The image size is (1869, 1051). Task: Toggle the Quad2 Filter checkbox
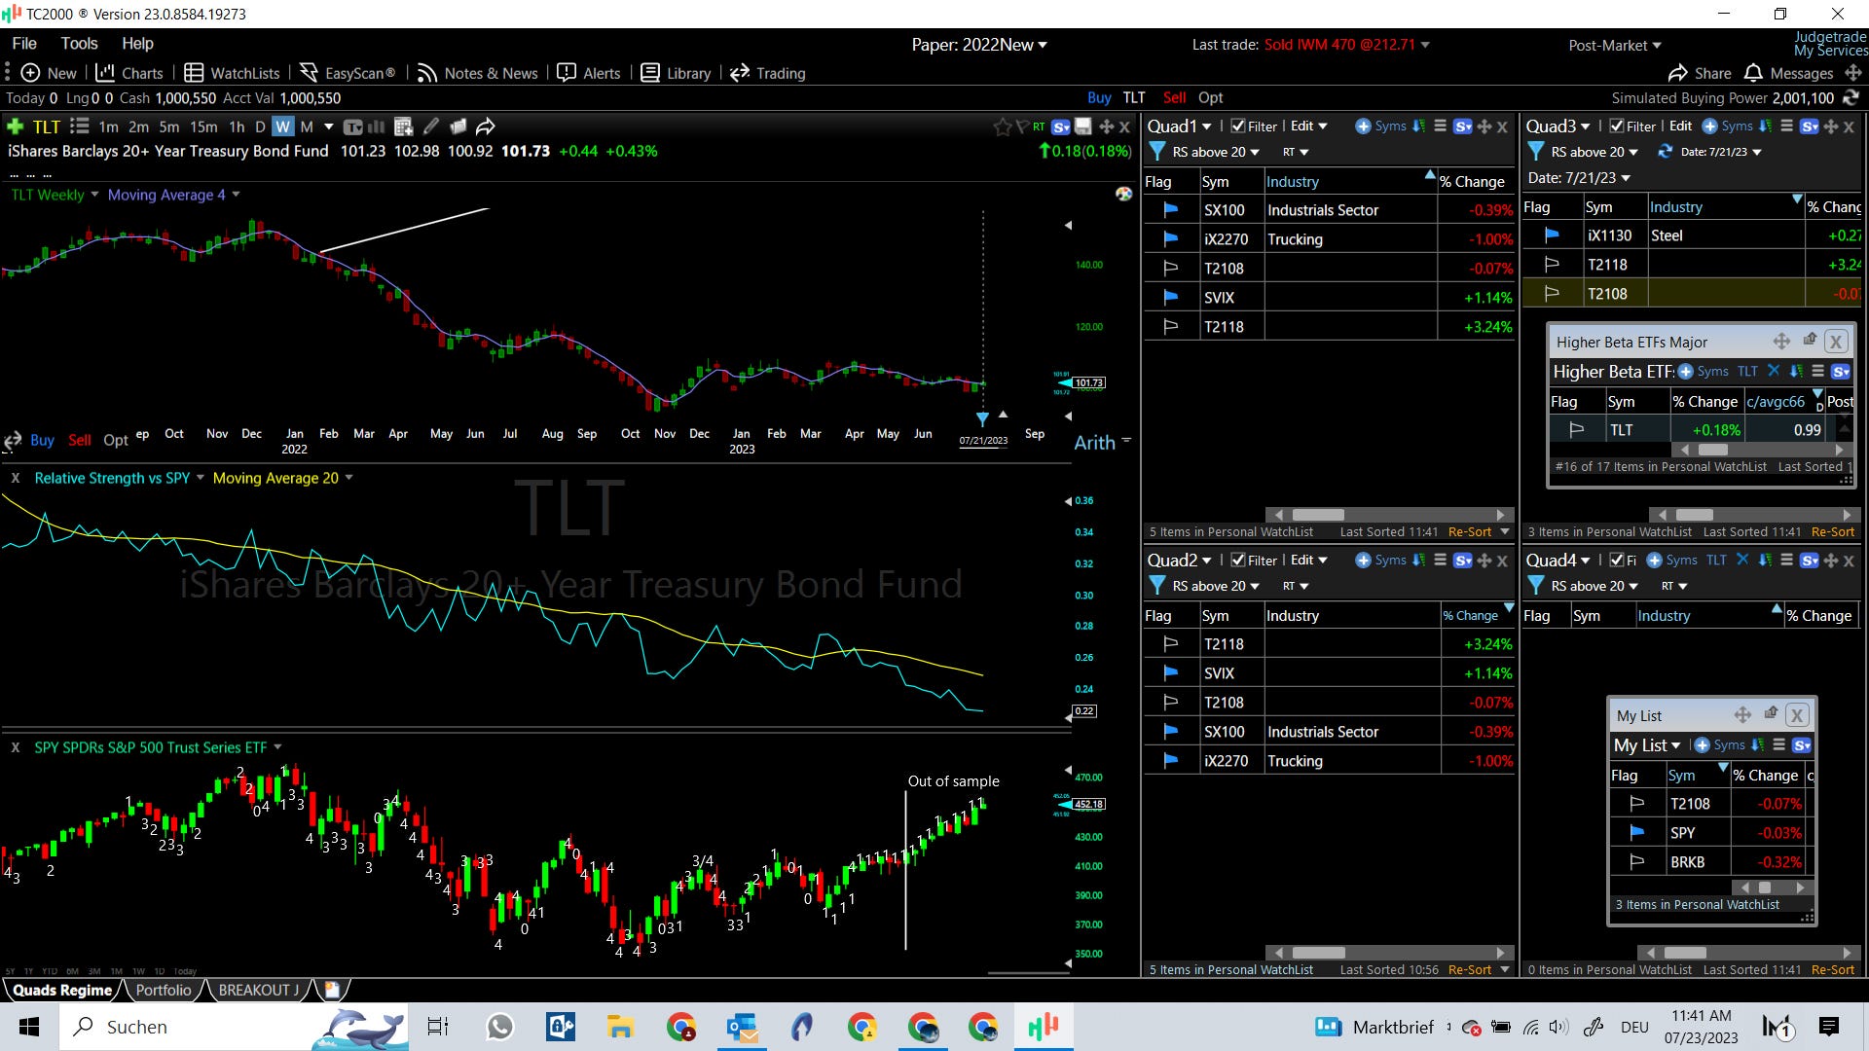pyautogui.click(x=1238, y=561)
